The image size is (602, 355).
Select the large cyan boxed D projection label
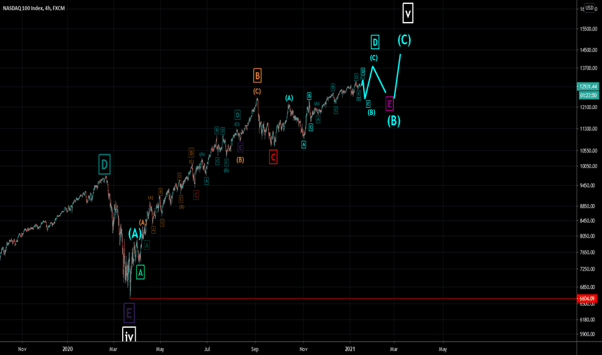pyautogui.click(x=375, y=42)
